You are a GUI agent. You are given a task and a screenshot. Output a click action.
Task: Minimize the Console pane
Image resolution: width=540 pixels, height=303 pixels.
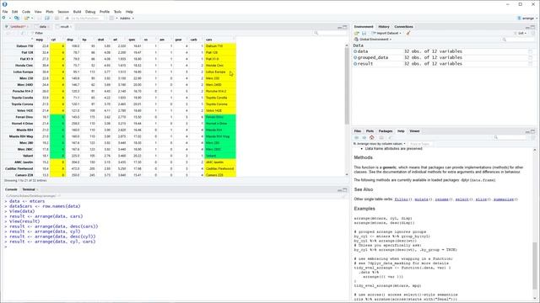[x=339, y=189]
